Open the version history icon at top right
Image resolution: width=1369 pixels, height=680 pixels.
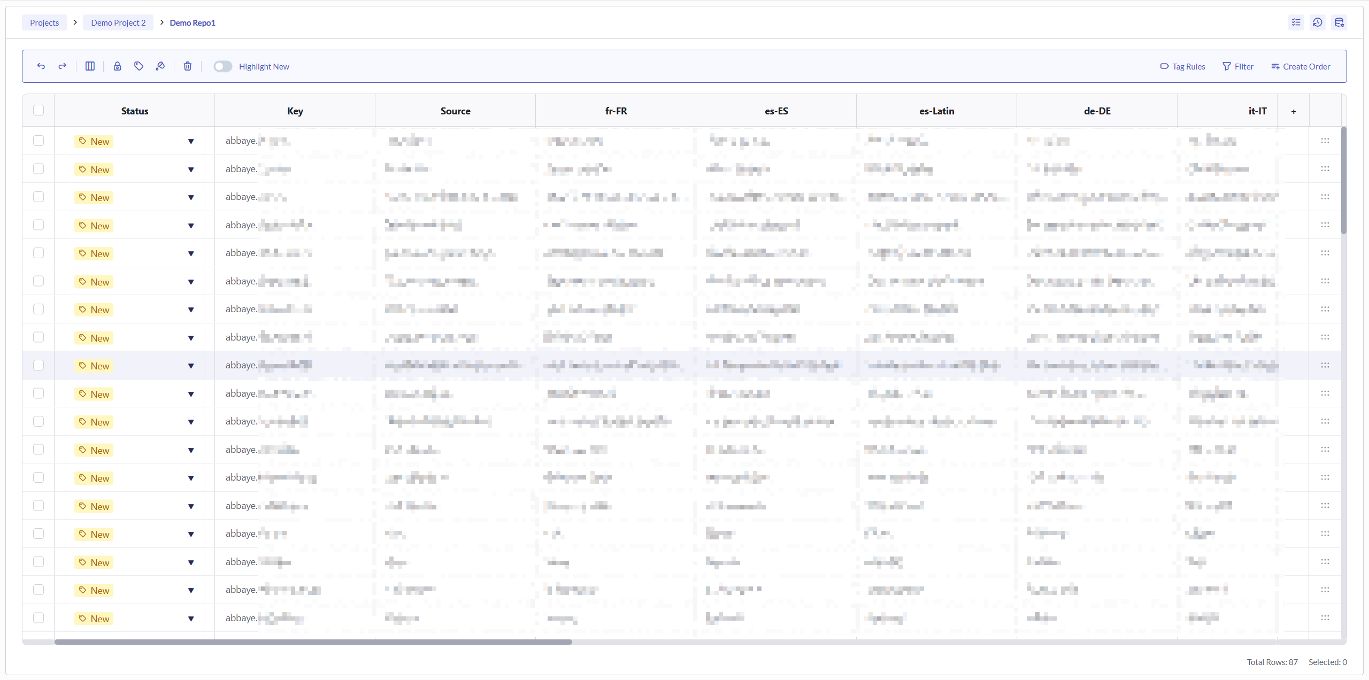(1317, 22)
